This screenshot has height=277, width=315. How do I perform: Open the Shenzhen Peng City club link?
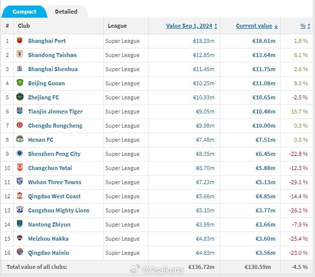54,154
